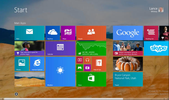Open the Food & Drink cake tile

128,64
